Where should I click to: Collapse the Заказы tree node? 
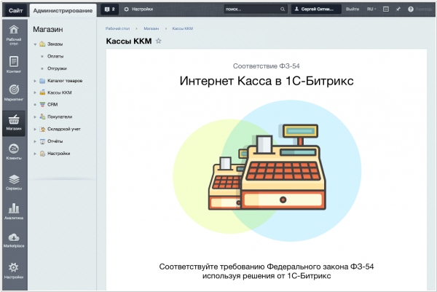34,44
